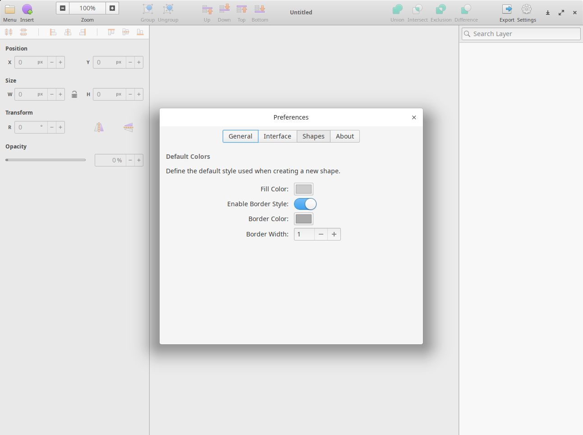This screenshot has width=583, height=435.
Task: Adjust the Opacity slider
Action: click(46, 160)
